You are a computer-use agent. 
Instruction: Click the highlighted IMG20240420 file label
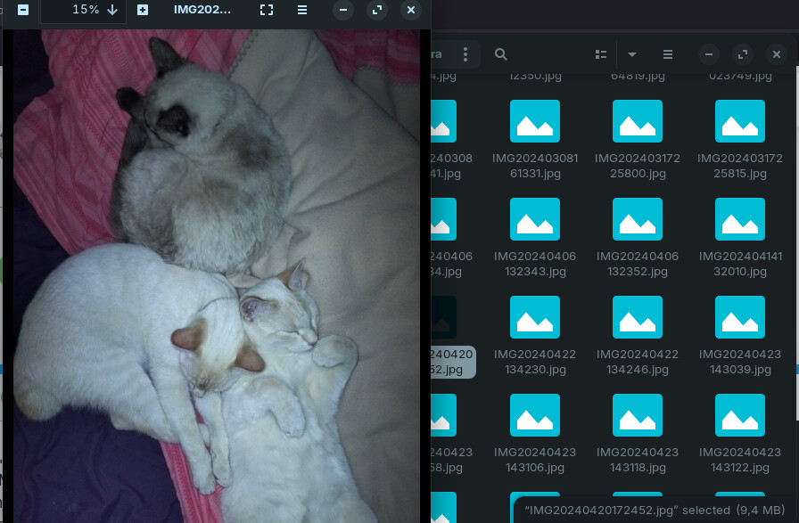click(x=452, y=362)
